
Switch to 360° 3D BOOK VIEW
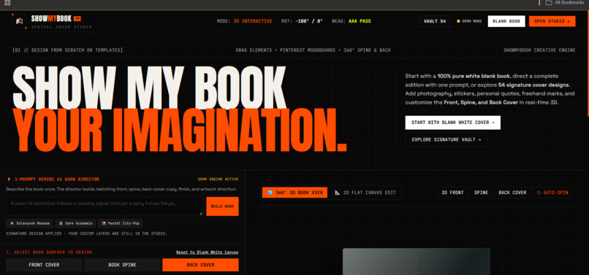[x=294, y=193]
